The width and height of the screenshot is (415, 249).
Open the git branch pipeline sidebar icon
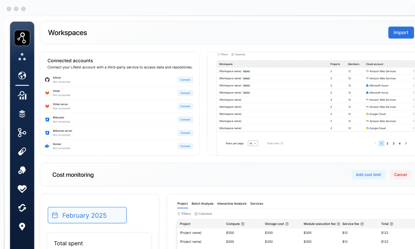pyautogui.click(x=22, y=133)
